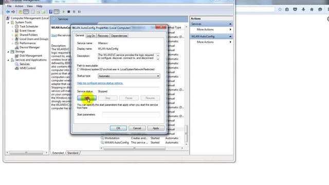Click the Up One Level folder icon
Viewport: 329px width, 185px height.
[21, 12]
